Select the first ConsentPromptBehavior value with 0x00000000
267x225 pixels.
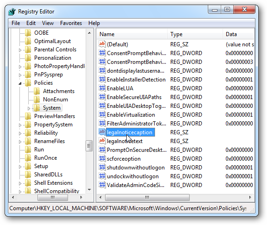(x=137, y=53)
